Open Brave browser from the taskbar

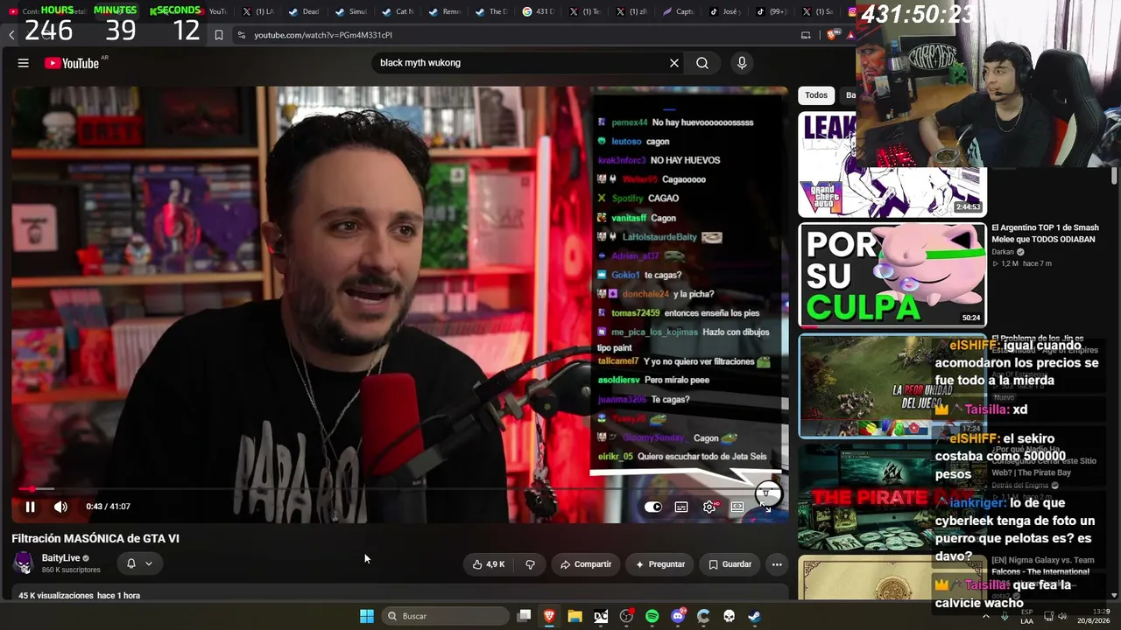[549, 616]
